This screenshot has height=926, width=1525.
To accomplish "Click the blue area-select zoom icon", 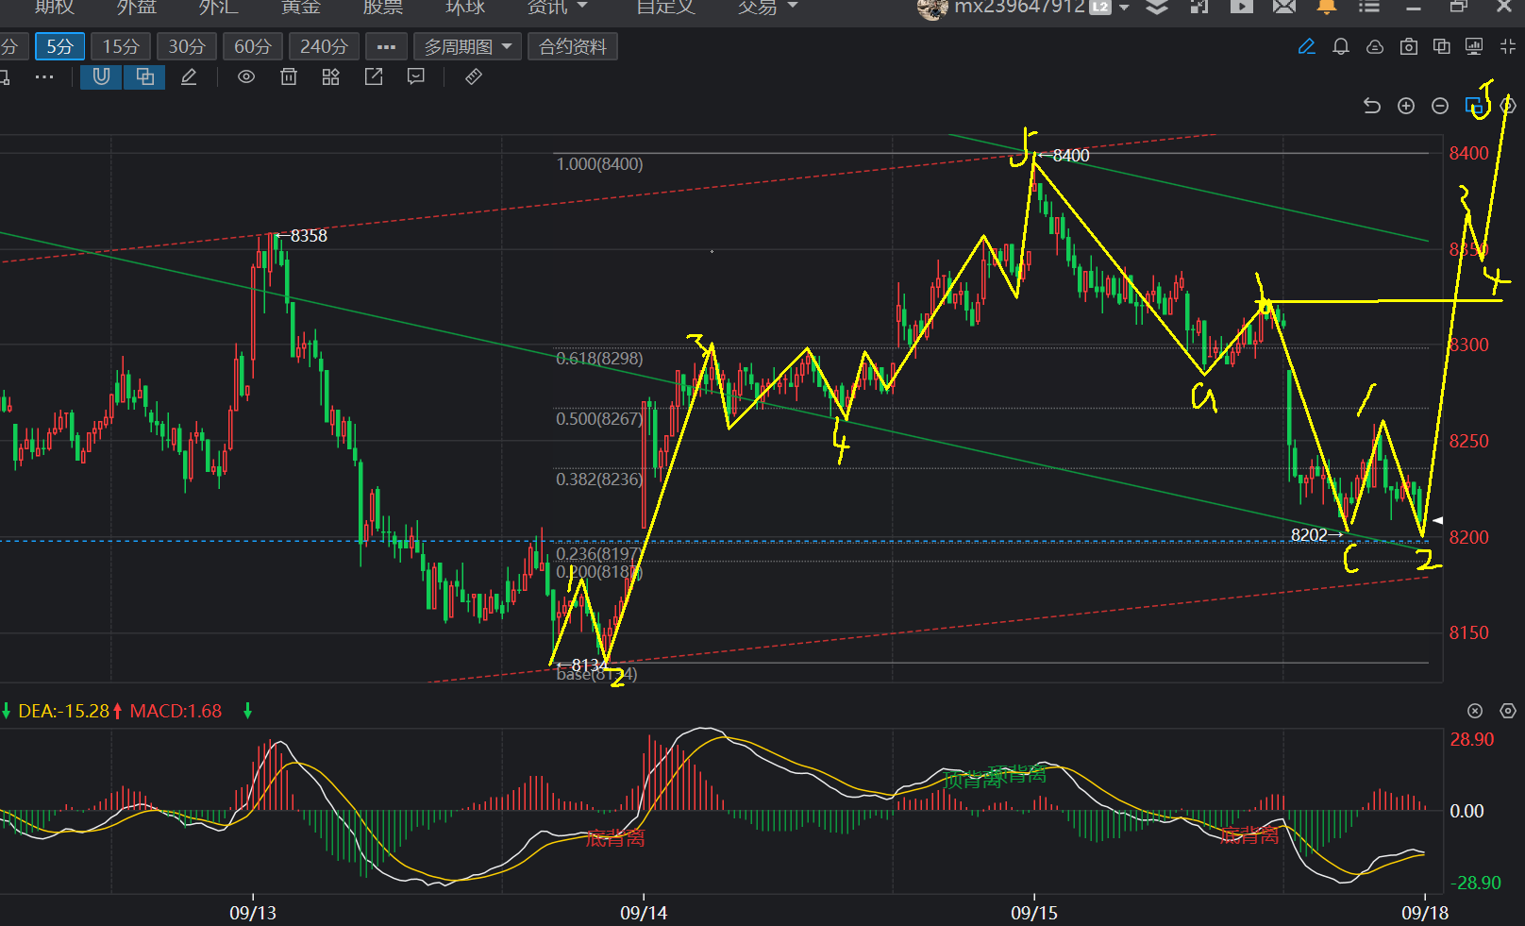I will (1474, 106).
